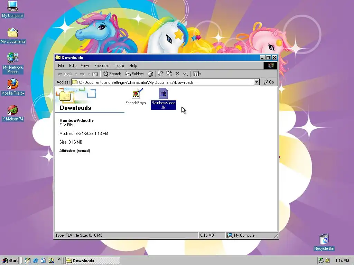Launch the Mozilla Firefox shortcut

click(13, 87)
